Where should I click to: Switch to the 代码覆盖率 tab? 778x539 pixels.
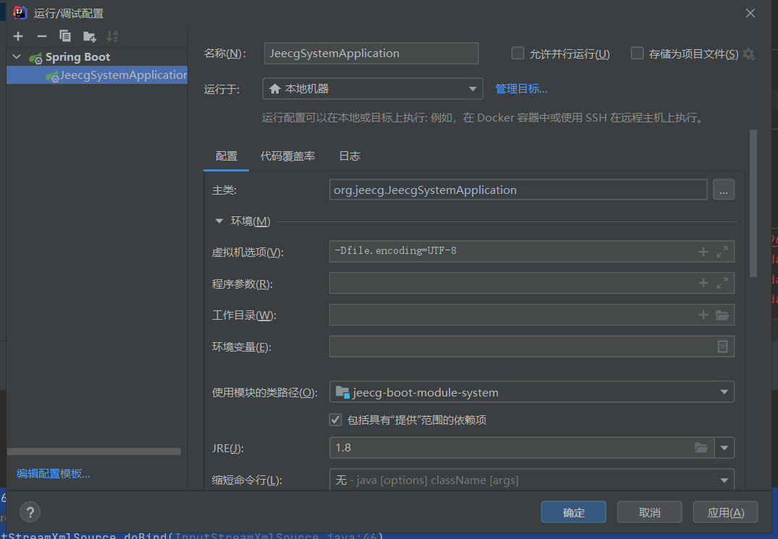[x=287, y=156]
